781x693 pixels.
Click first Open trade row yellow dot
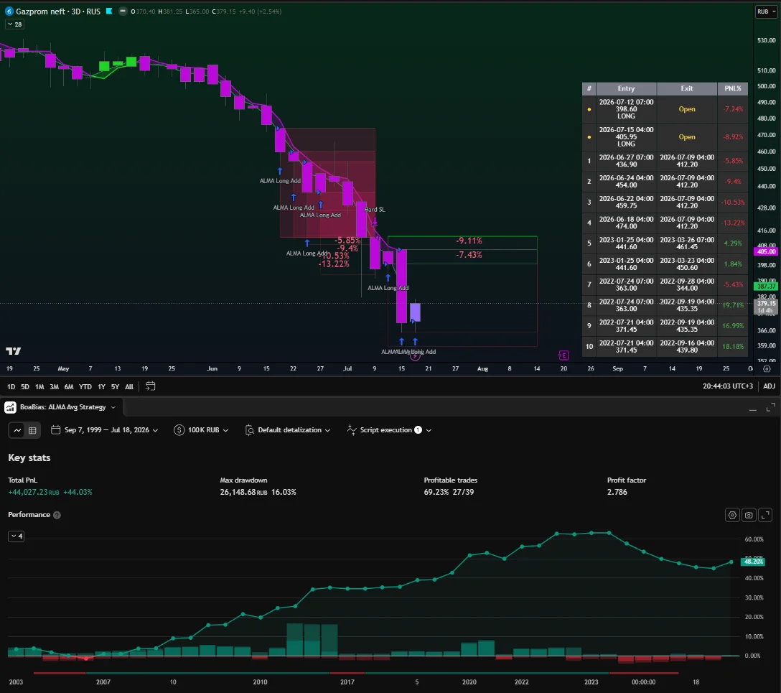[x=589, y=109]
